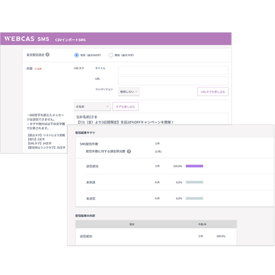This screenshot has height=275, width=275.
Task: Click the message body text area
Action: pyautogui.click(x=151, y=119)
